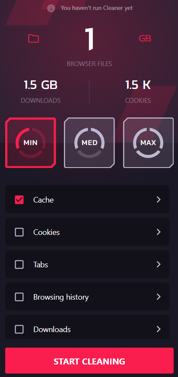Viewport: 178px width, 377px height.
Task: Expand Downloads row chevron
Action: 159,329
